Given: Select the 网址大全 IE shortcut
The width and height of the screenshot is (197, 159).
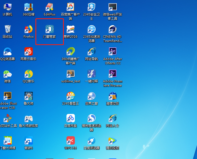Looking at the screenshot, I should tap(112, 118).
